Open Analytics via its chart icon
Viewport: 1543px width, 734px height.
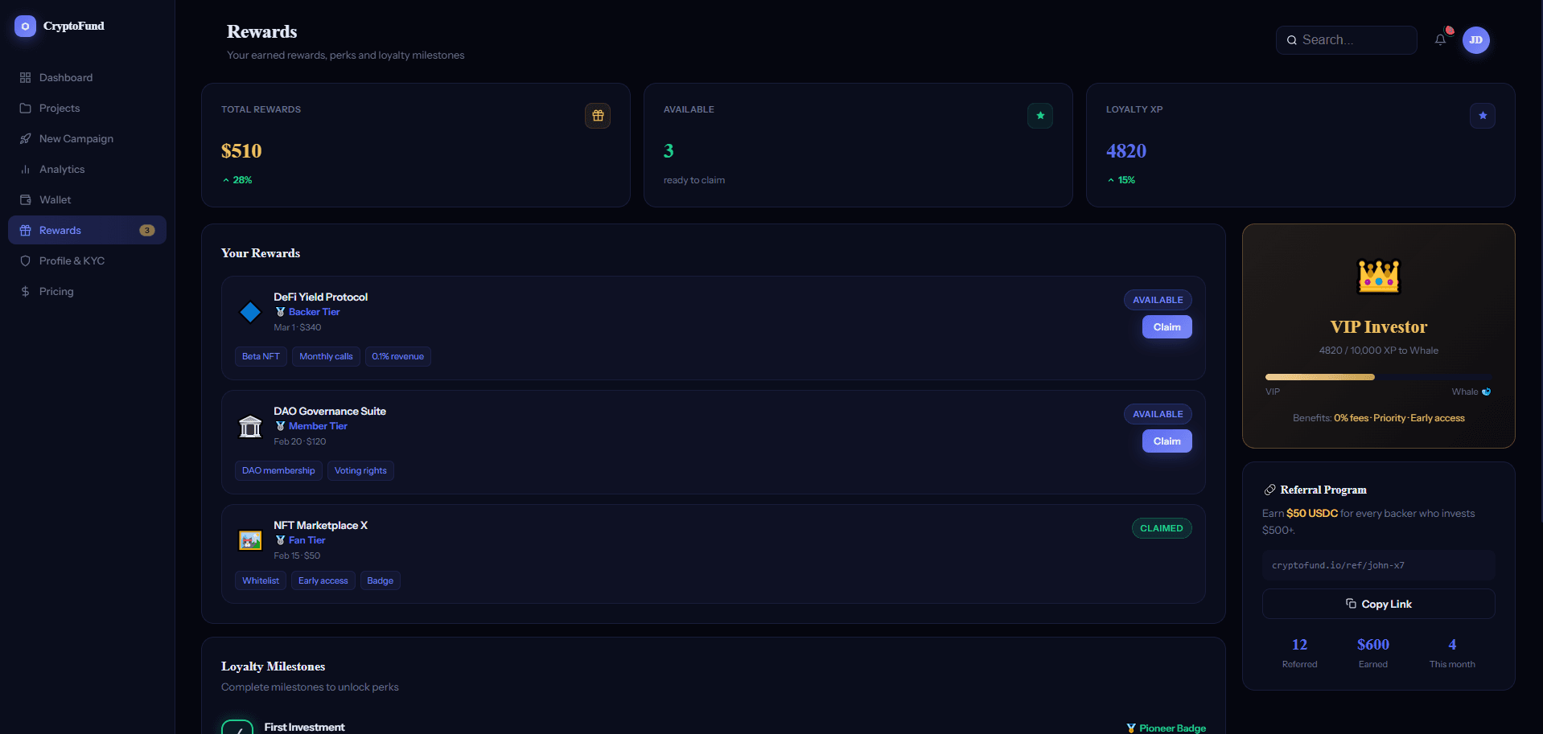click(x=25, y=169)
